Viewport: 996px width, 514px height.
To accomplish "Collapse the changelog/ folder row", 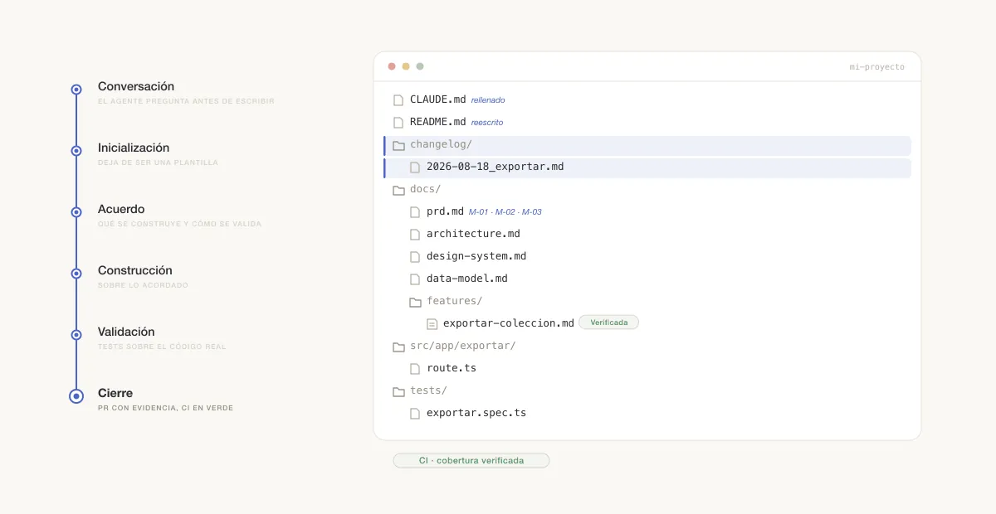I will pos(647,145).
